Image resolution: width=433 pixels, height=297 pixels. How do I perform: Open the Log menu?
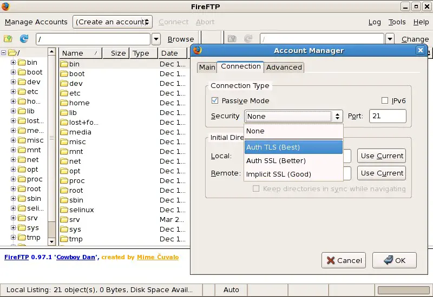coord(375,22)
